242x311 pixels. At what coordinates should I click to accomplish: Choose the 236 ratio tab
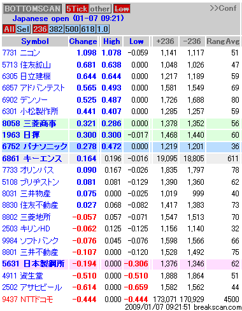[x=40, y=29]
